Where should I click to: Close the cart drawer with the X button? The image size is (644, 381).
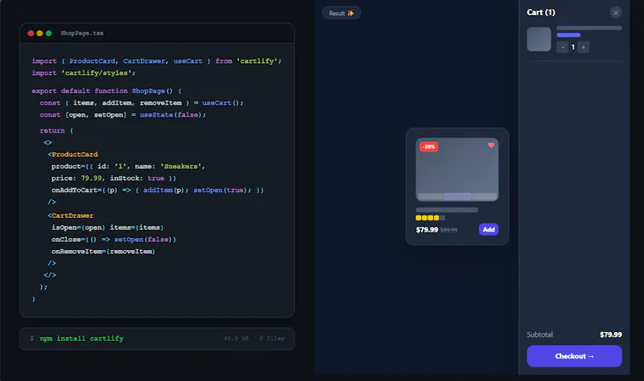(615, 13)
